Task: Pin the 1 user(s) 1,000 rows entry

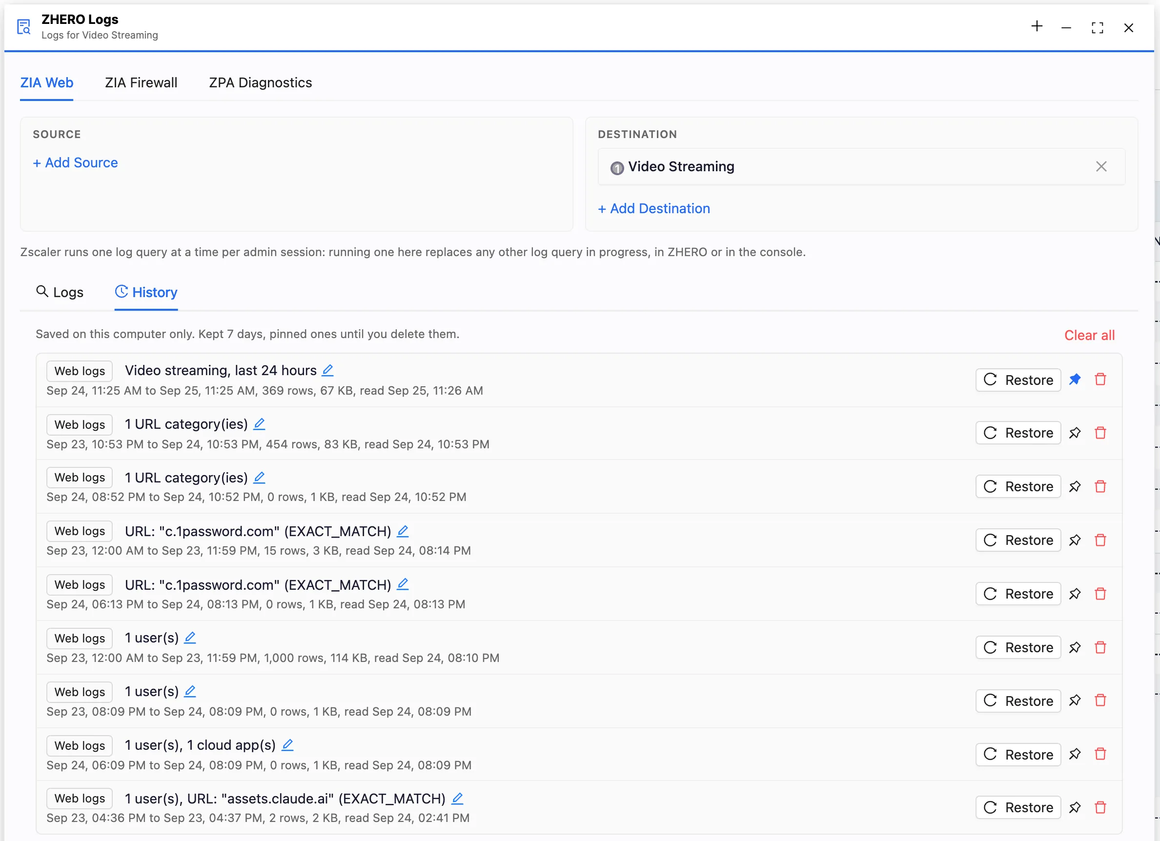Action: click(1075, 647)
